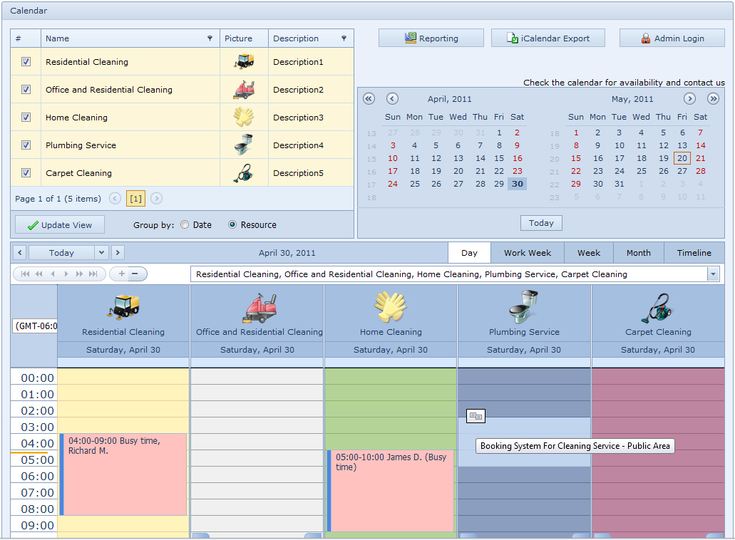This screenshot has width=735, height=540.
Task: Uncheck Office and Residential Cleaning checkbox
Action: tap(26, 90)
